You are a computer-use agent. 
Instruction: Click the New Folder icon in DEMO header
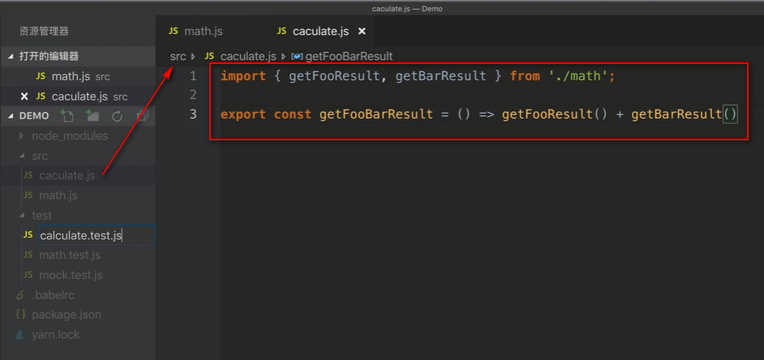[x=92, y=116]
